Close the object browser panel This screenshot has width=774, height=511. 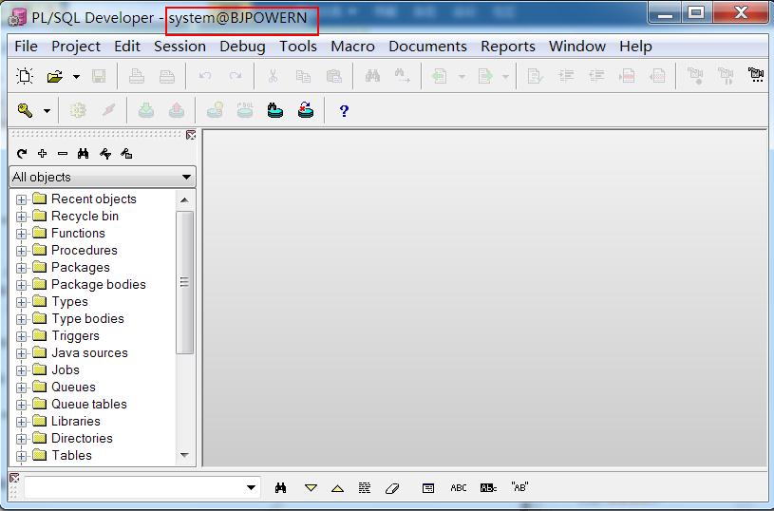191,135
